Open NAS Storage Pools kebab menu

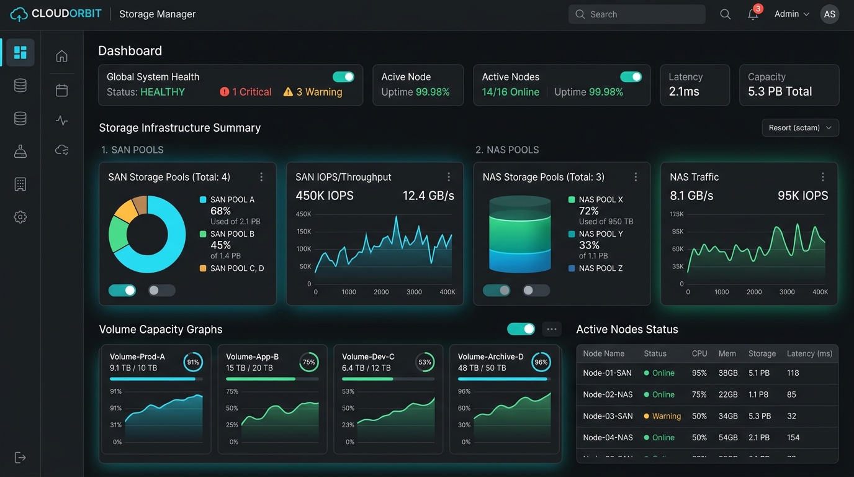pyautogui.click(x=636, y=177)
